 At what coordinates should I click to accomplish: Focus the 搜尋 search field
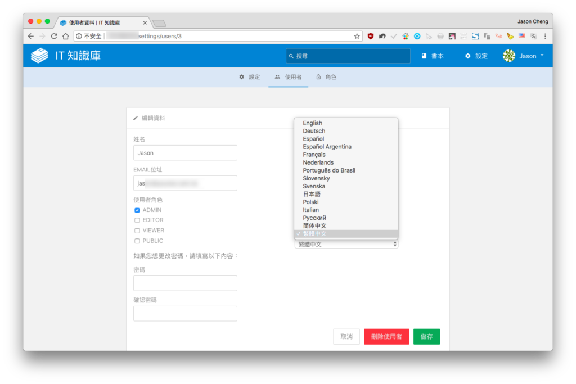[348, 56]
